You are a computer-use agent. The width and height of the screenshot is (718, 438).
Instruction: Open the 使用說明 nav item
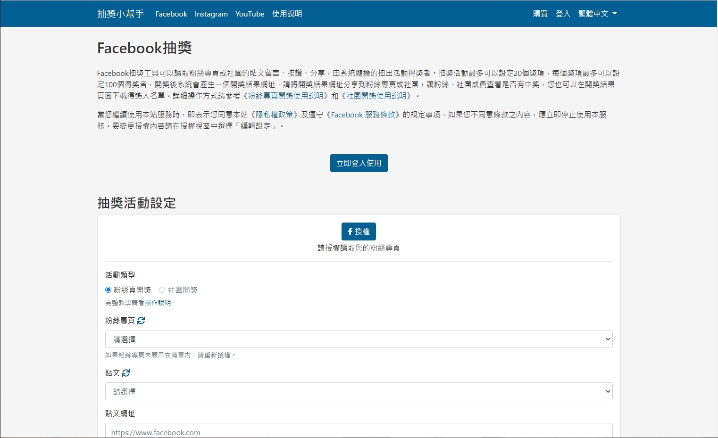coord(287,14)
